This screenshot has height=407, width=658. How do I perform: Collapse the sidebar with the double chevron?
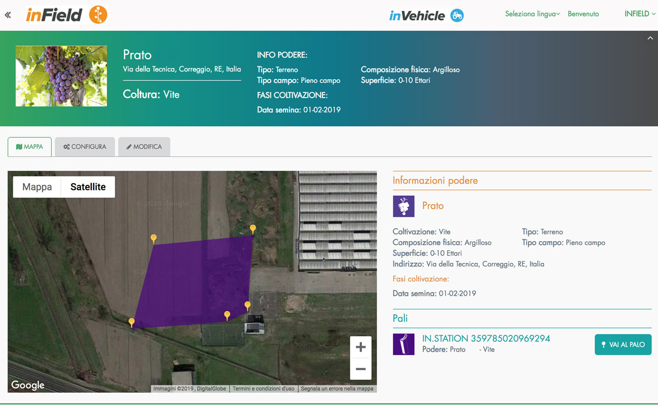8,15
